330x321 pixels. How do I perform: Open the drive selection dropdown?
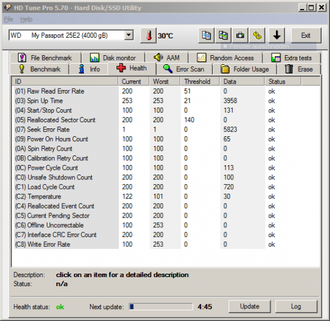click(x=129, y=35)
